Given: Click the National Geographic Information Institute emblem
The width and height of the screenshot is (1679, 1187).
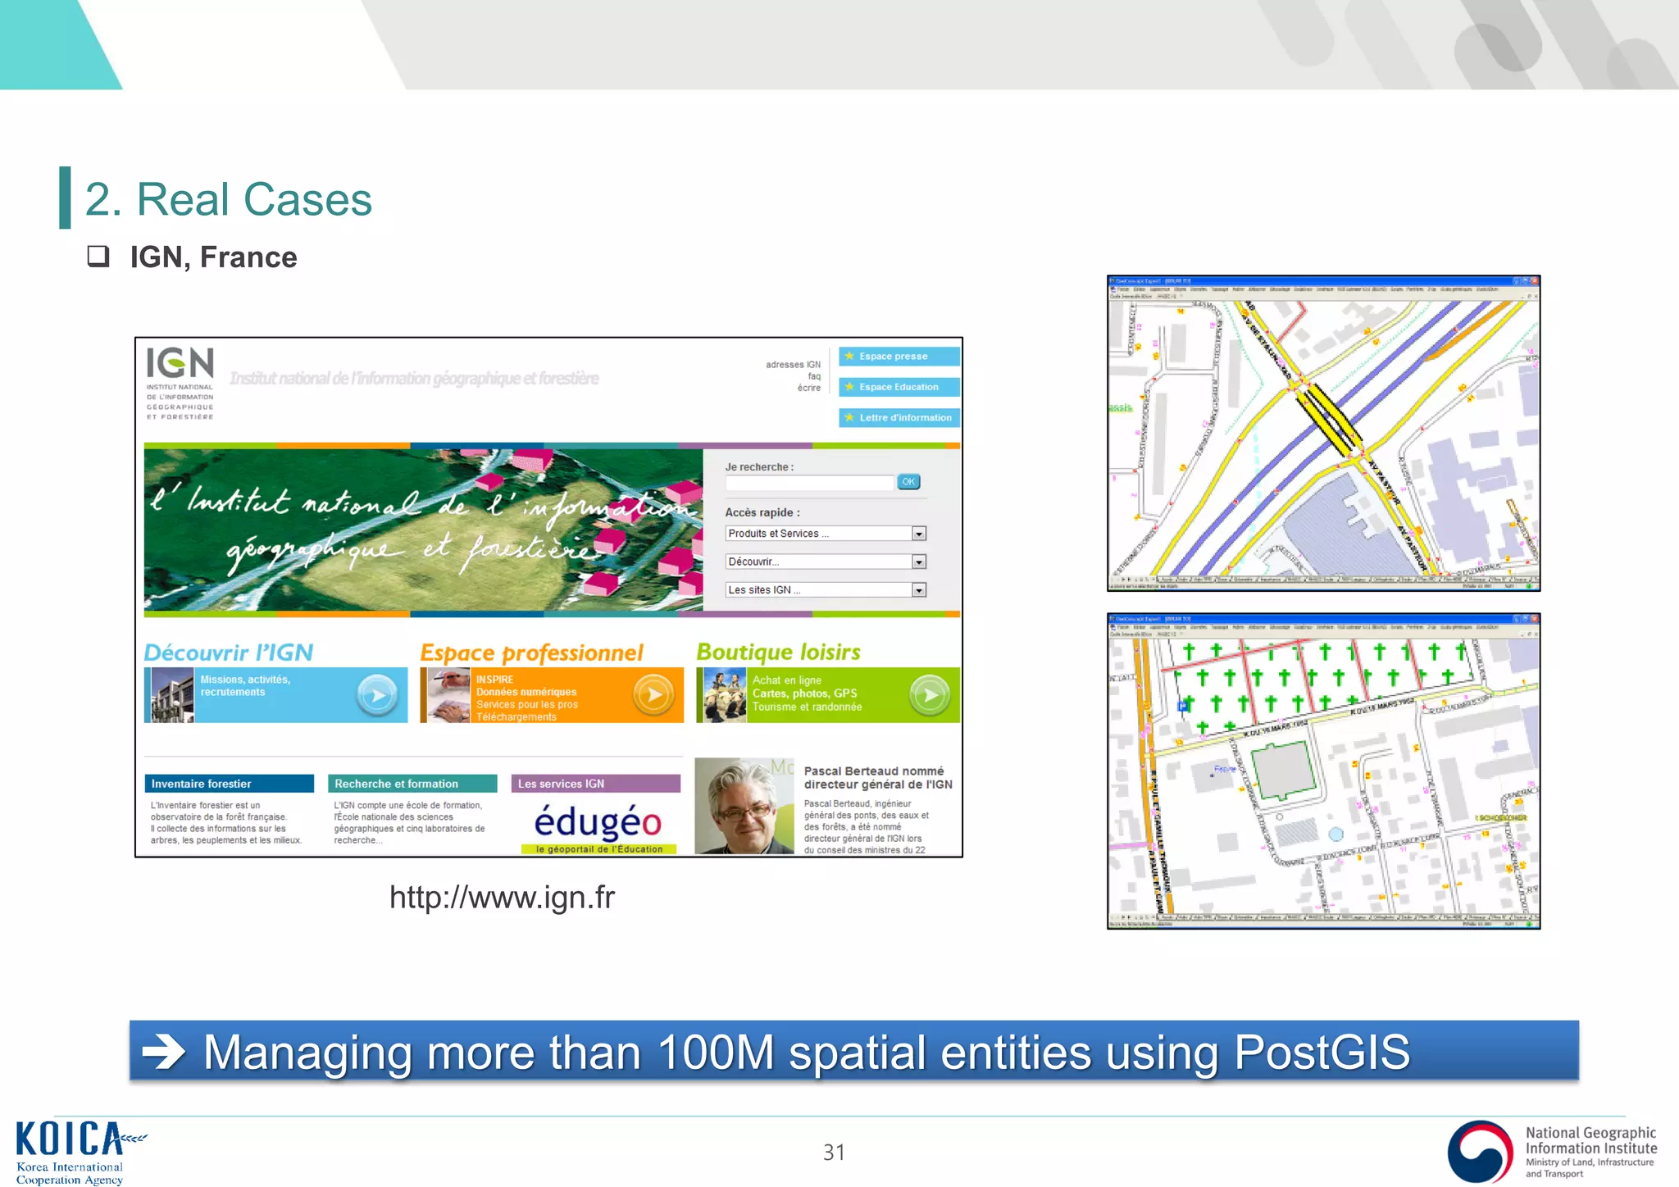Looking at the screenshot, I should point(1480,1151).
